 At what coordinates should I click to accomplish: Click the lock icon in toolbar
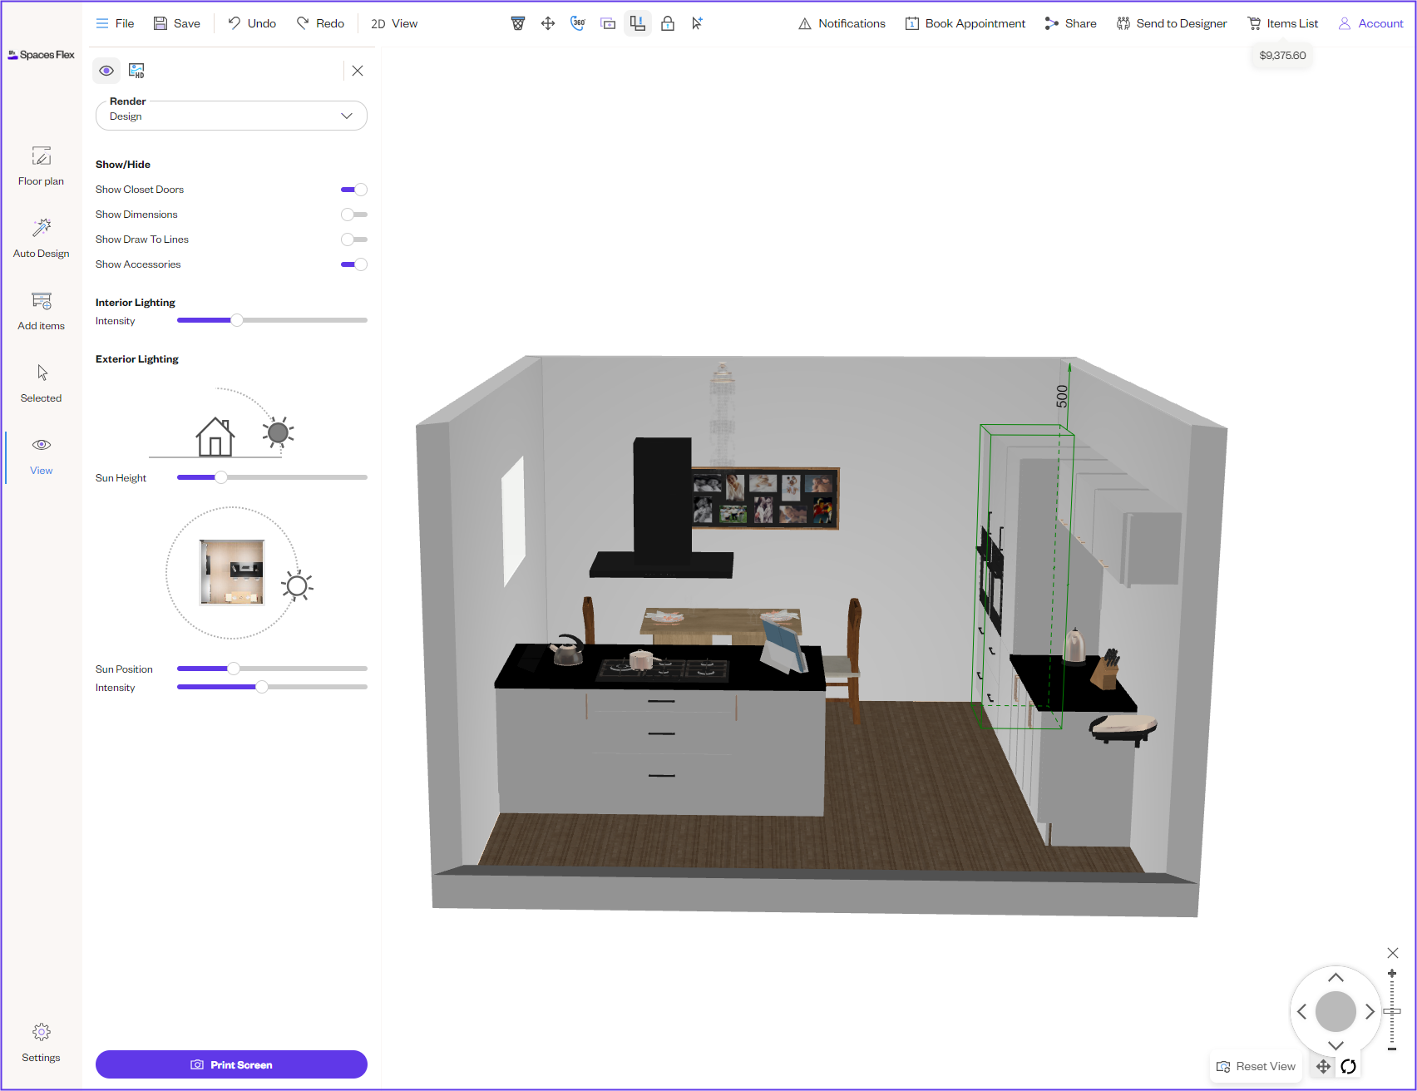(667, 23)
